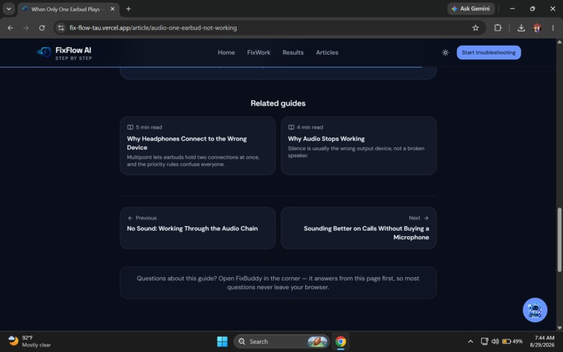
Task: Go to previous article 'No Sound: Working Through the Audio Chain'
Action: (x=198, y=228)
